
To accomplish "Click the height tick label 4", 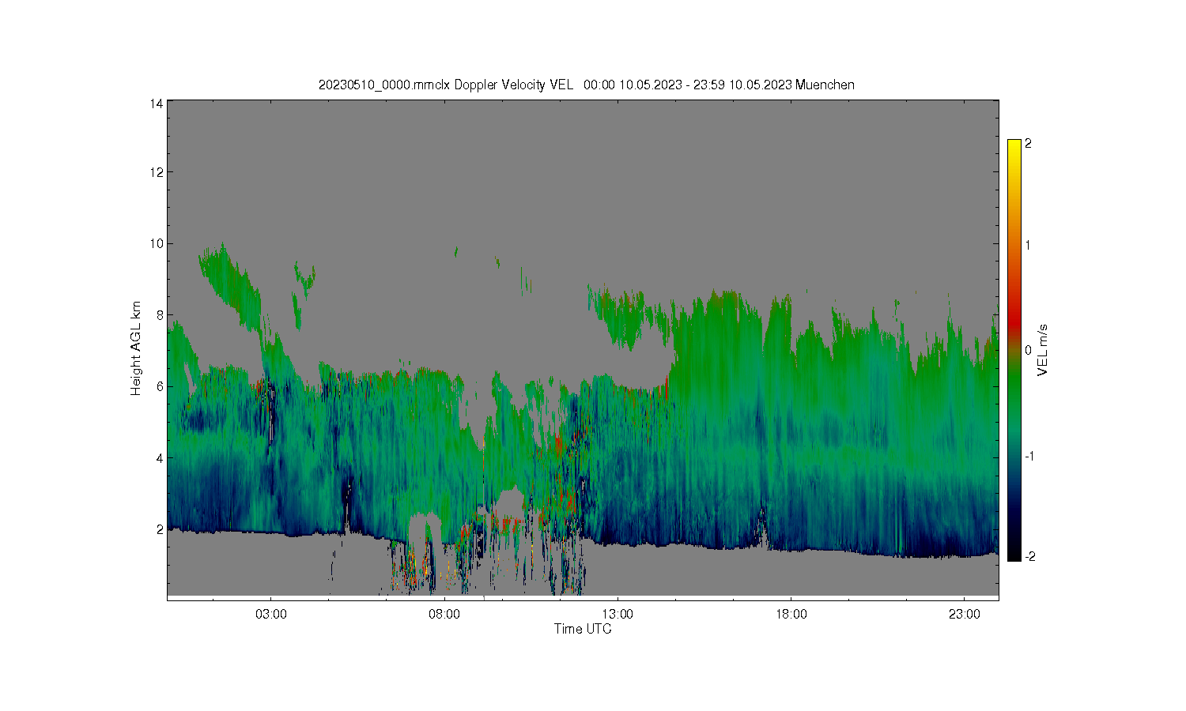I will 160,457.
